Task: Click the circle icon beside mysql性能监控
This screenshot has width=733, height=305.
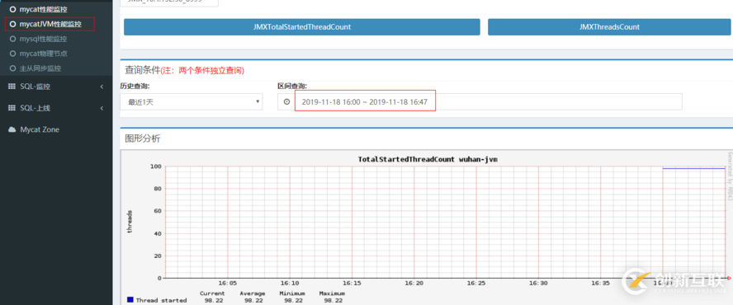Action: [13, 39]
